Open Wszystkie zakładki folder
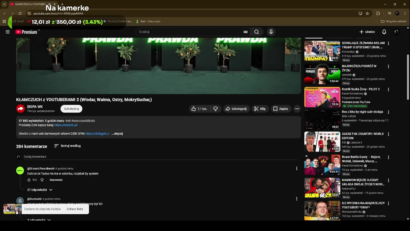Image resolution: width=410 pixels, height=231 pixels. tap(394, 21)
